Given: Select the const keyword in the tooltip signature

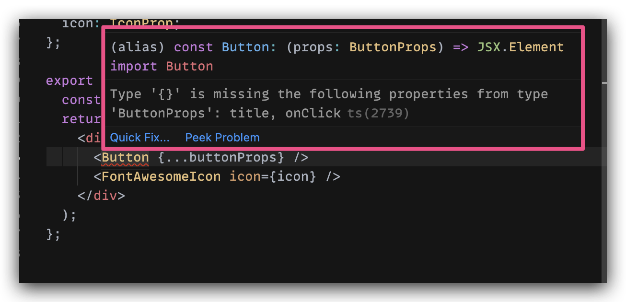Looking at the screenshot, I should [193, 46].
